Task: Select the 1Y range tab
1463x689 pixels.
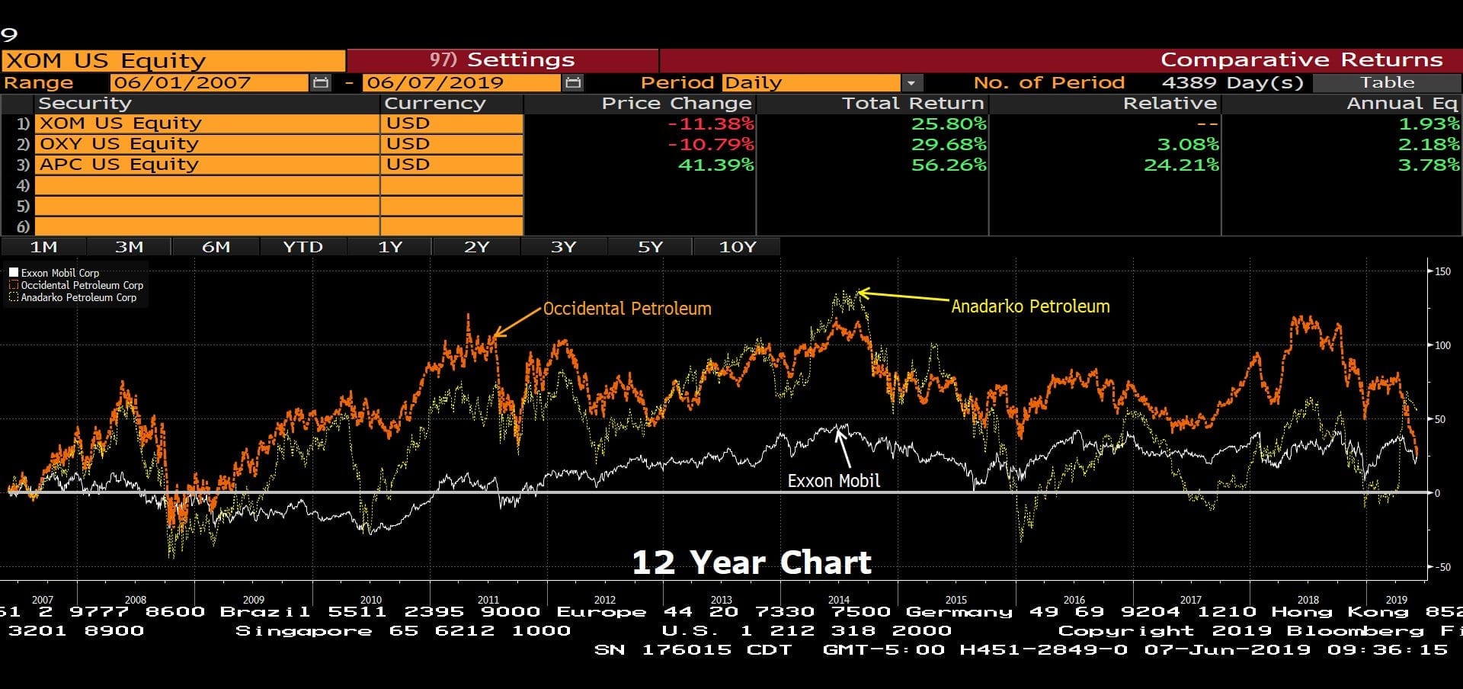Action: tap(389, 247)
